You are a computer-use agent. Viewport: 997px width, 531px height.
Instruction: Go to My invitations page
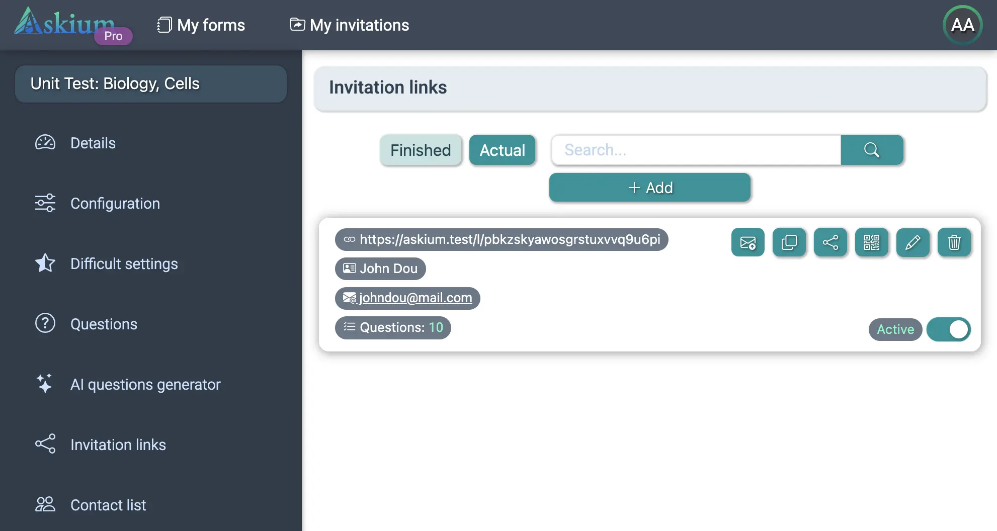pyautogui.click(x=350, y=25)
